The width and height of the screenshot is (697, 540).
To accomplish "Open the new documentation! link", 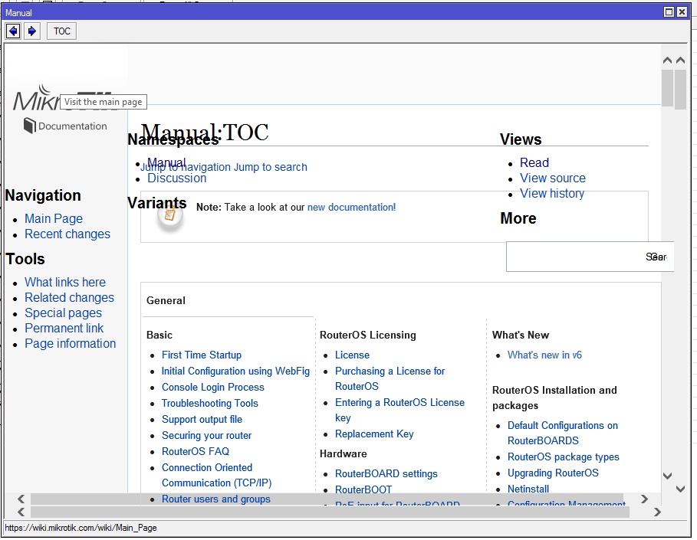I will [x=351, y=208].
